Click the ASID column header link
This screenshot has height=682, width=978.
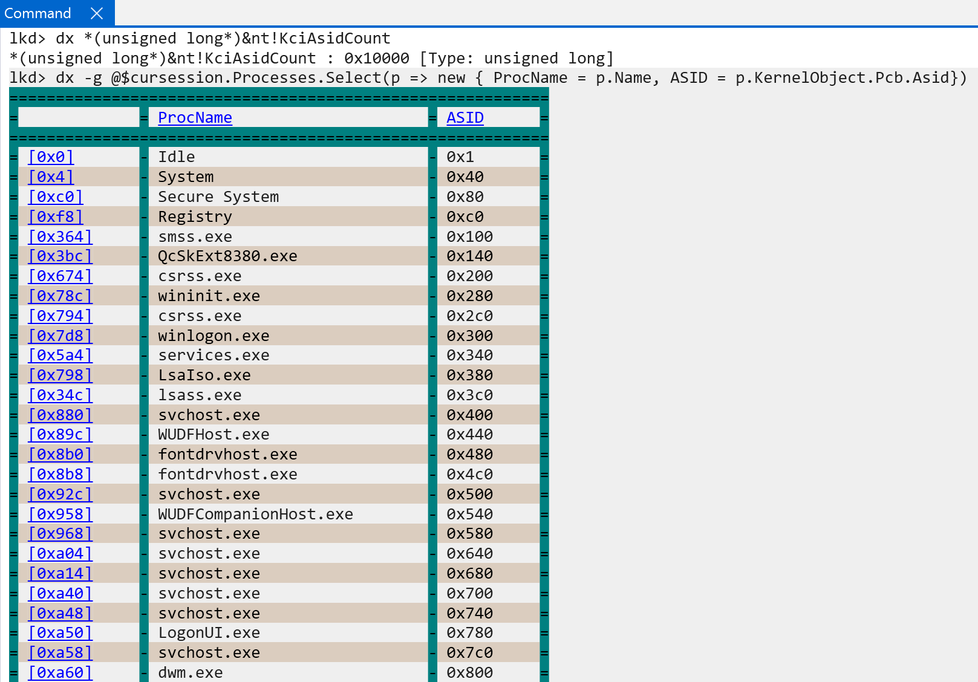click(465, 118)
